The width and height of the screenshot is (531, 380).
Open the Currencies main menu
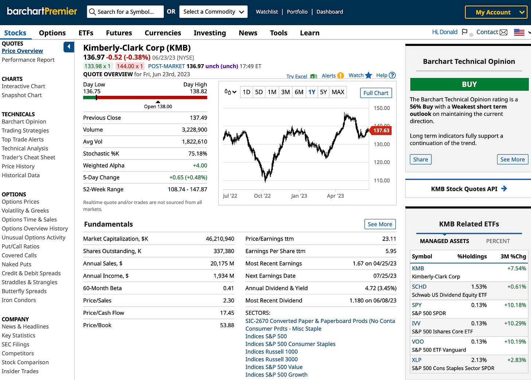coord(163,33)
